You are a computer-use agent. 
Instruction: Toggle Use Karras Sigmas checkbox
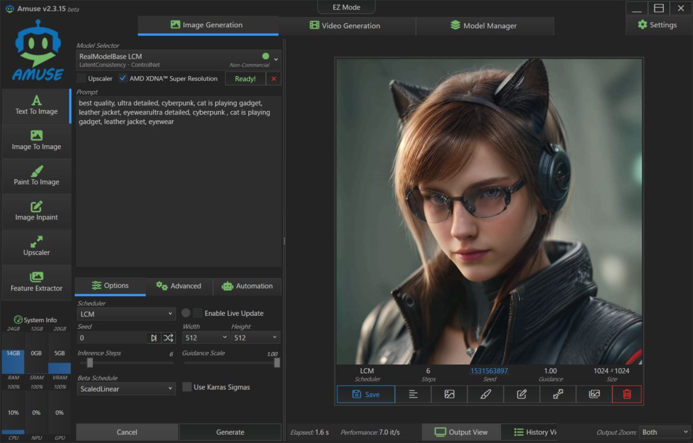click(x=187, y=387)
